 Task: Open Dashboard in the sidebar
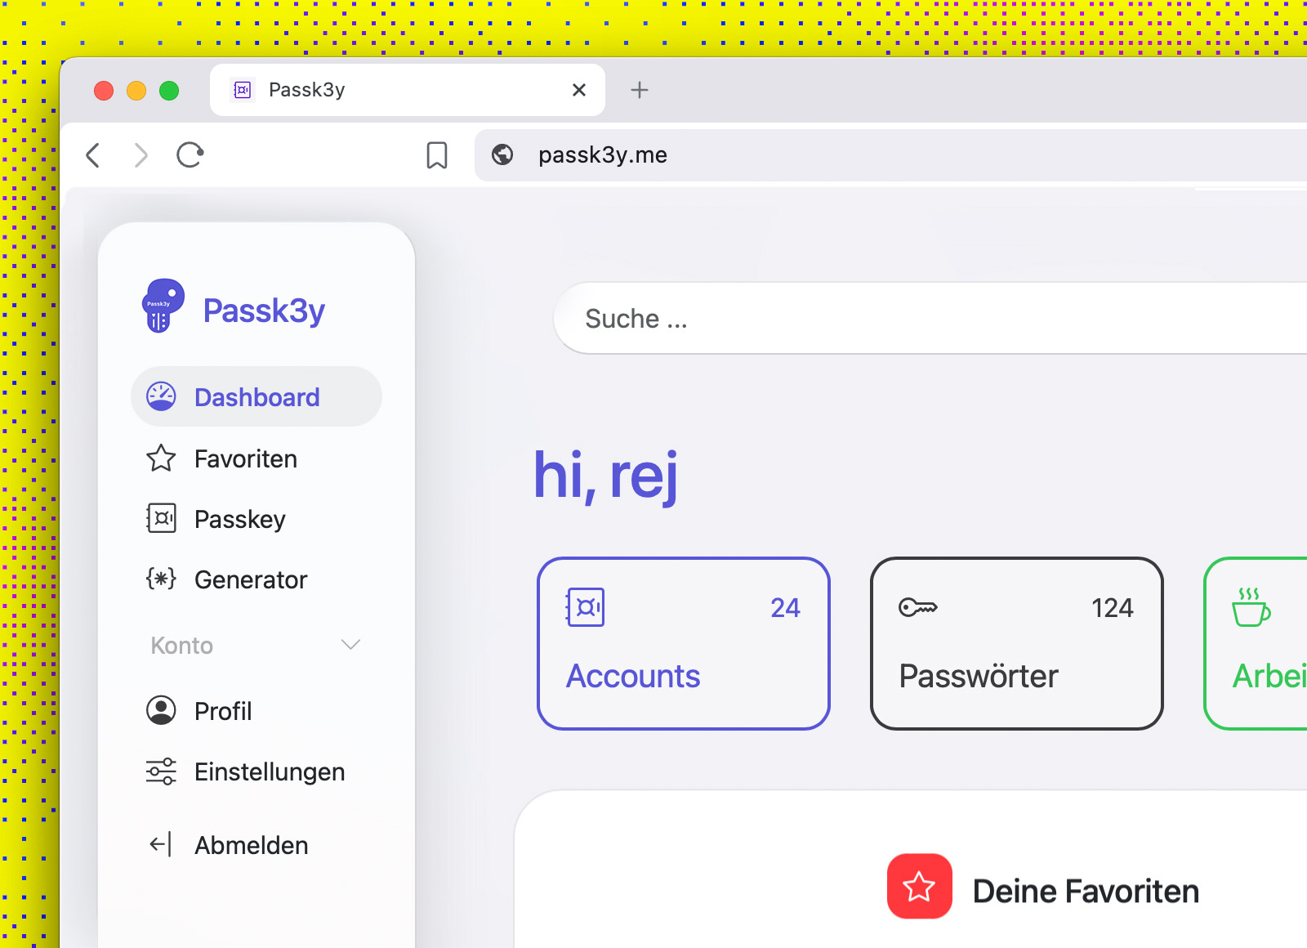pos(256,396)
